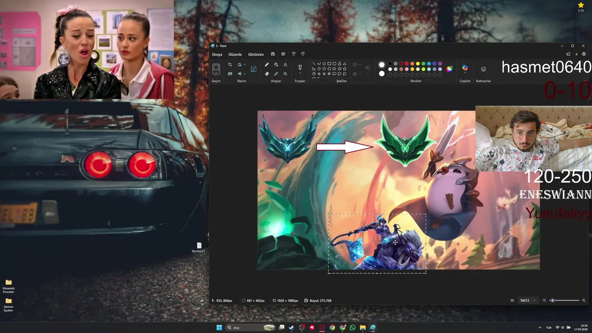This screenshot has width=592, height=333.
Task: Select the line shape in Şekiller
Action: coord(314,63)
